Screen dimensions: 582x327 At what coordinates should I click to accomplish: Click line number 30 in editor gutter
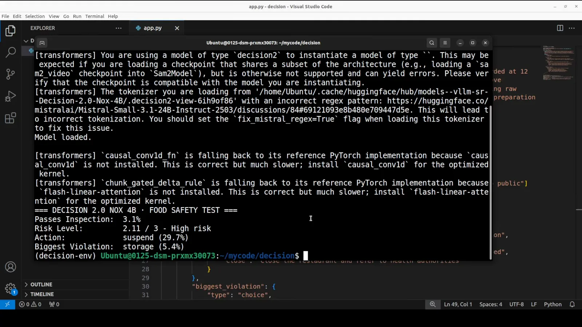click(x=145, y=287)
